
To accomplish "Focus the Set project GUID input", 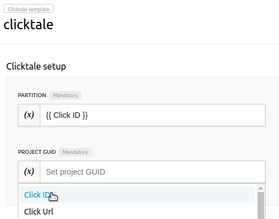I will pyautogui.click(x=152, y=172).
